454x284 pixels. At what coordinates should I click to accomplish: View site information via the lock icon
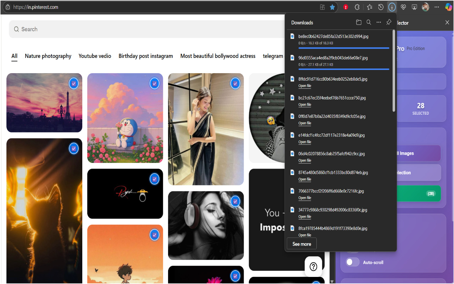[8, 7]
